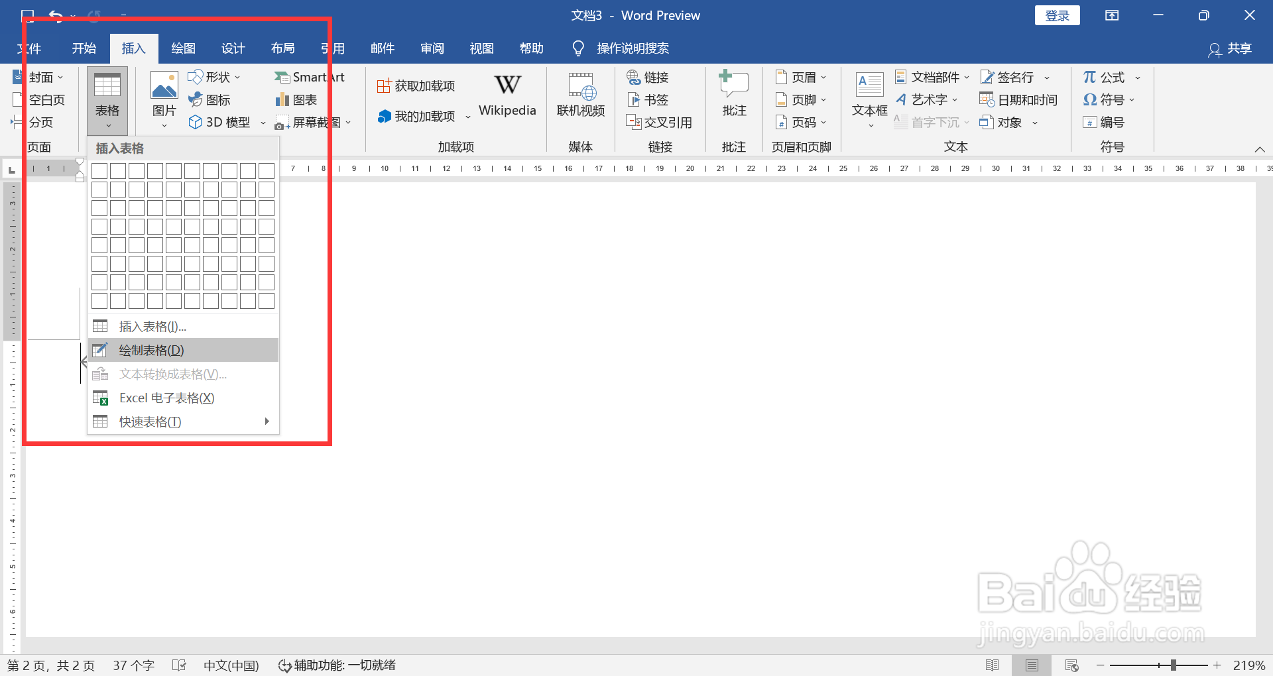Open WordArt (艺术字) gallery

[927, 100]
